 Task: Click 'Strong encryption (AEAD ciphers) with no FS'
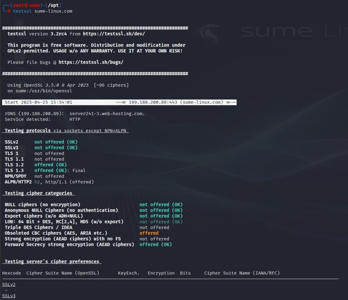tap(63, 239)
